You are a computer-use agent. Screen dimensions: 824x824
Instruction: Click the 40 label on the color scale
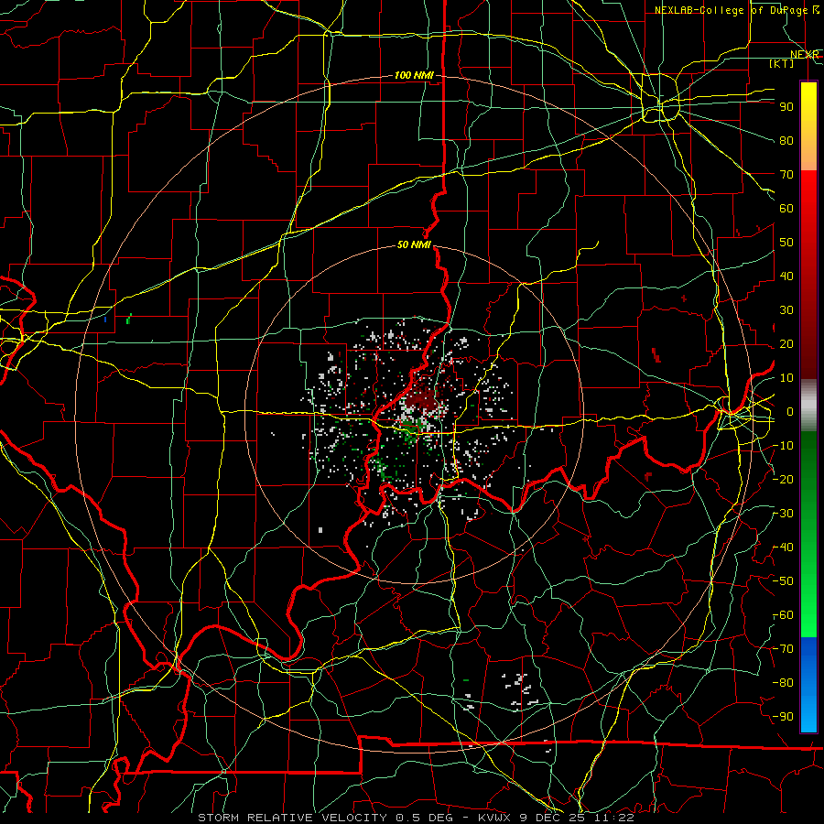click(x=786, y=276)
